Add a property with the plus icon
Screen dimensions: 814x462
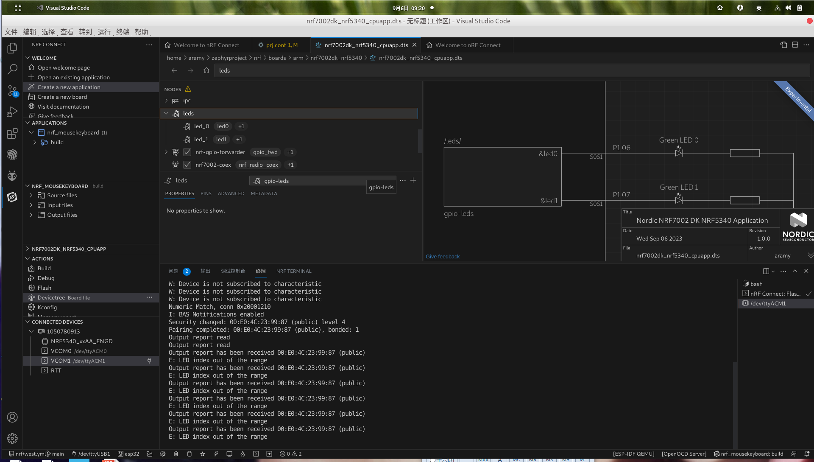coord(413,181)
